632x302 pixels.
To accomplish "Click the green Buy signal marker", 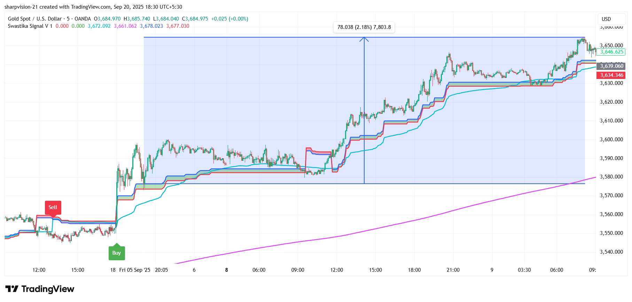I will [117, 253].
